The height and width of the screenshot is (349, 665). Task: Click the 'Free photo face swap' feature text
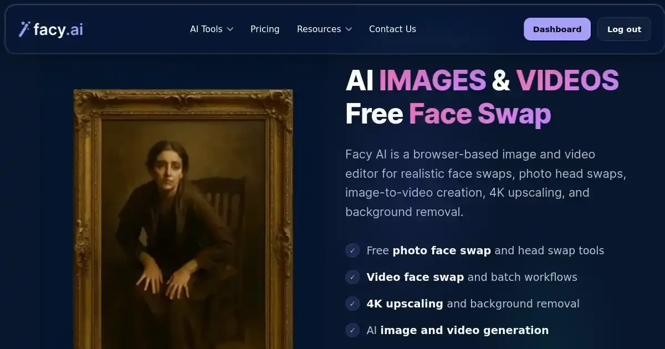pyautogui.click(x=485, y=250)
